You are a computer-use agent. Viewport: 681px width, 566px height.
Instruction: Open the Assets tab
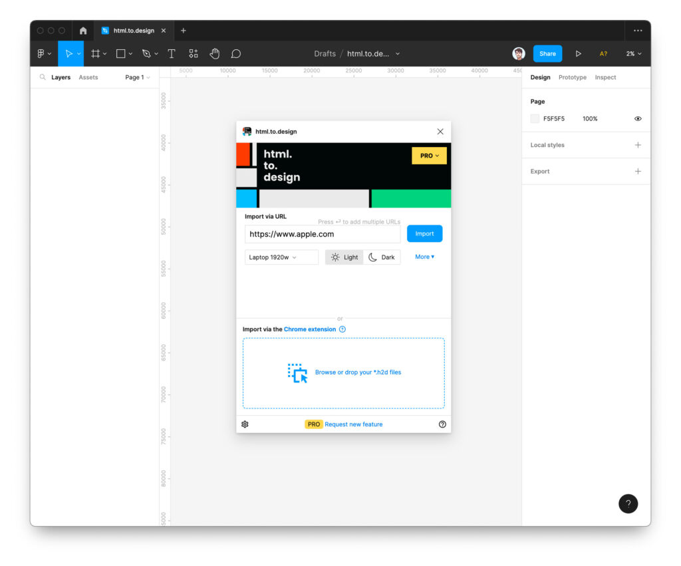pos(88,78)
